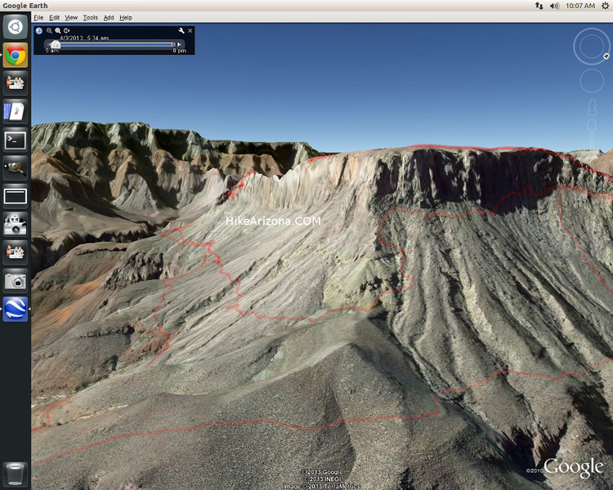
Task: Open the blue-lens camera launcher icon
Action: [x=16, y=281]
